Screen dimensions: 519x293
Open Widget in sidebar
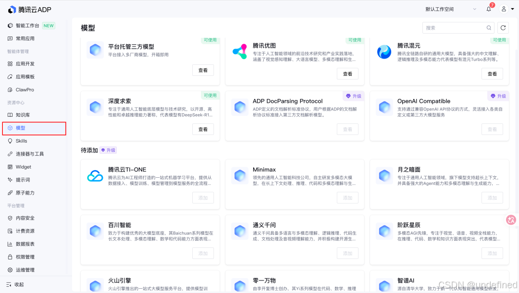(34, 167)
